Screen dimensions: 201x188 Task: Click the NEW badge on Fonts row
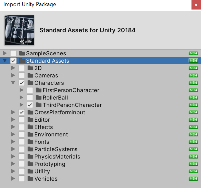click(x=193, y=142)
